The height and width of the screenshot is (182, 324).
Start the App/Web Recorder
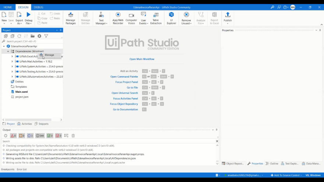coord(118,18)
